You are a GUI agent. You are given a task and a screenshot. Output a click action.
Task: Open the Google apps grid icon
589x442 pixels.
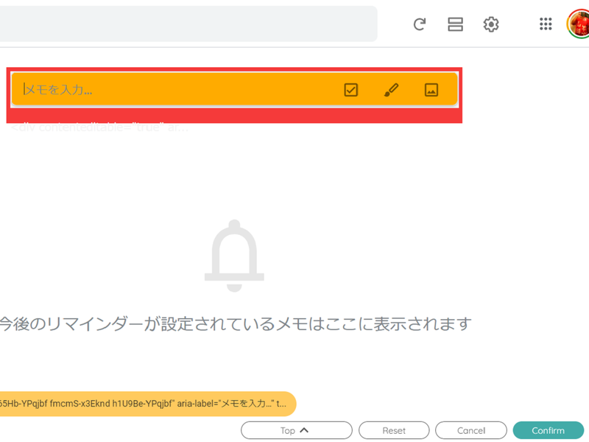[546, 24]
